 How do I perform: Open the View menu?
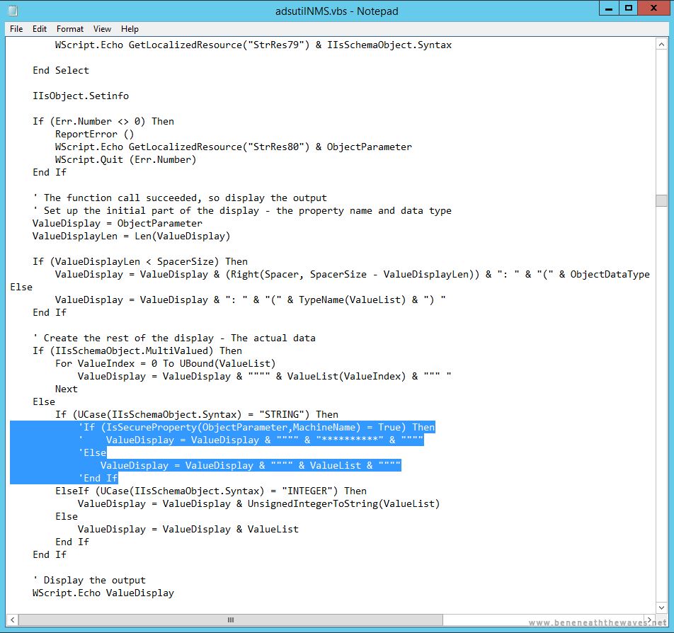click(102, 29)
